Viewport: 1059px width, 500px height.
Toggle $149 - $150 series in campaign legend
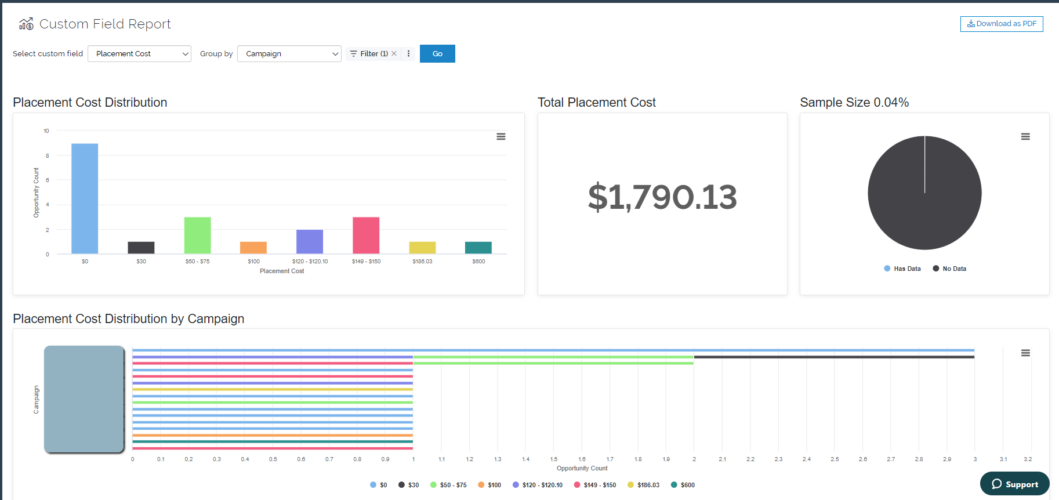595,485
